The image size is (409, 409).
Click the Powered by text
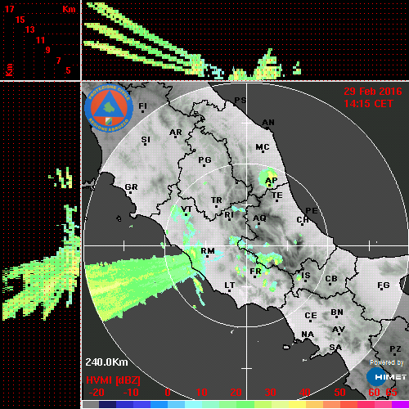(387, 362)
